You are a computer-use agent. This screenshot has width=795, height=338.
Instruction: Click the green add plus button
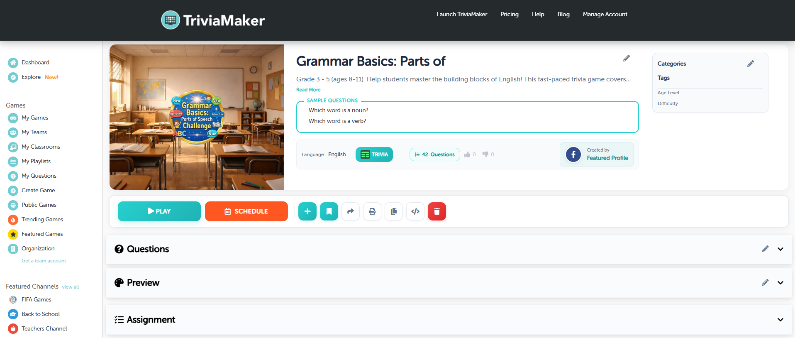(307, 211)
